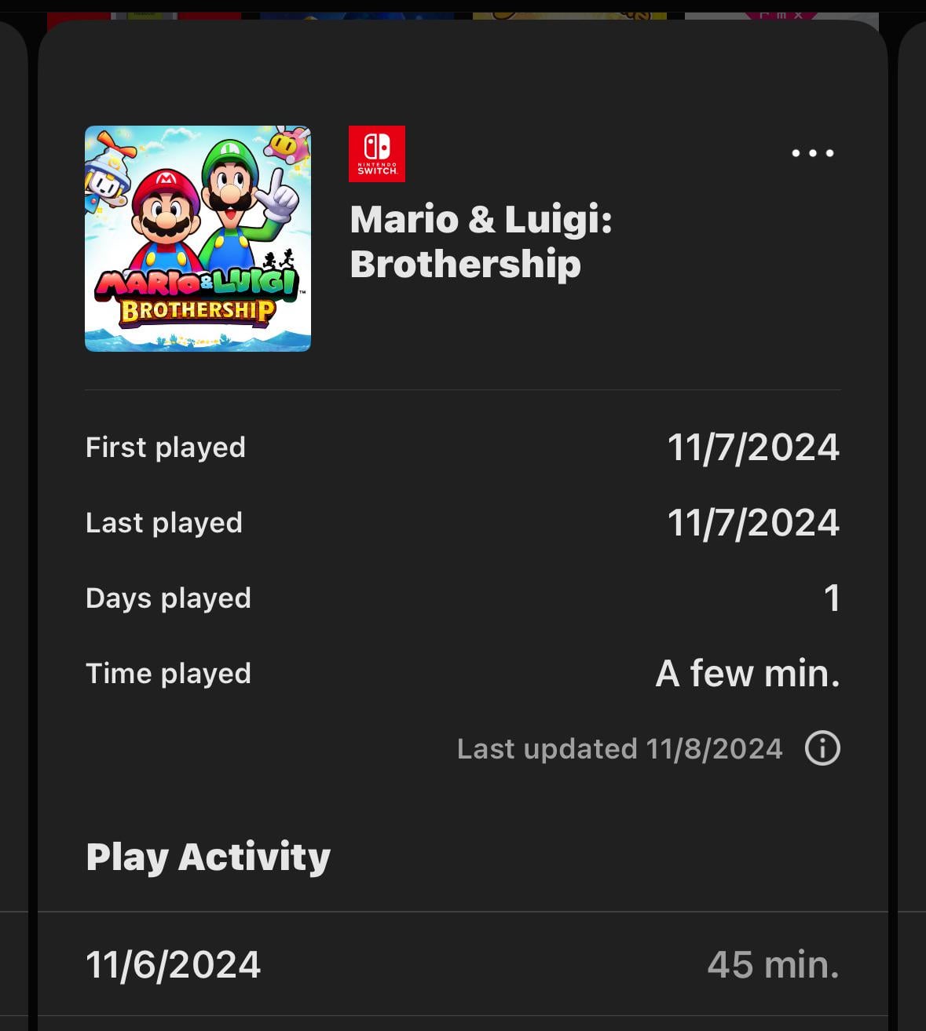The image size is (926, 1031).
Task: Open the Mario & Luigi Brothership cover art
Action: coord(198,239)
